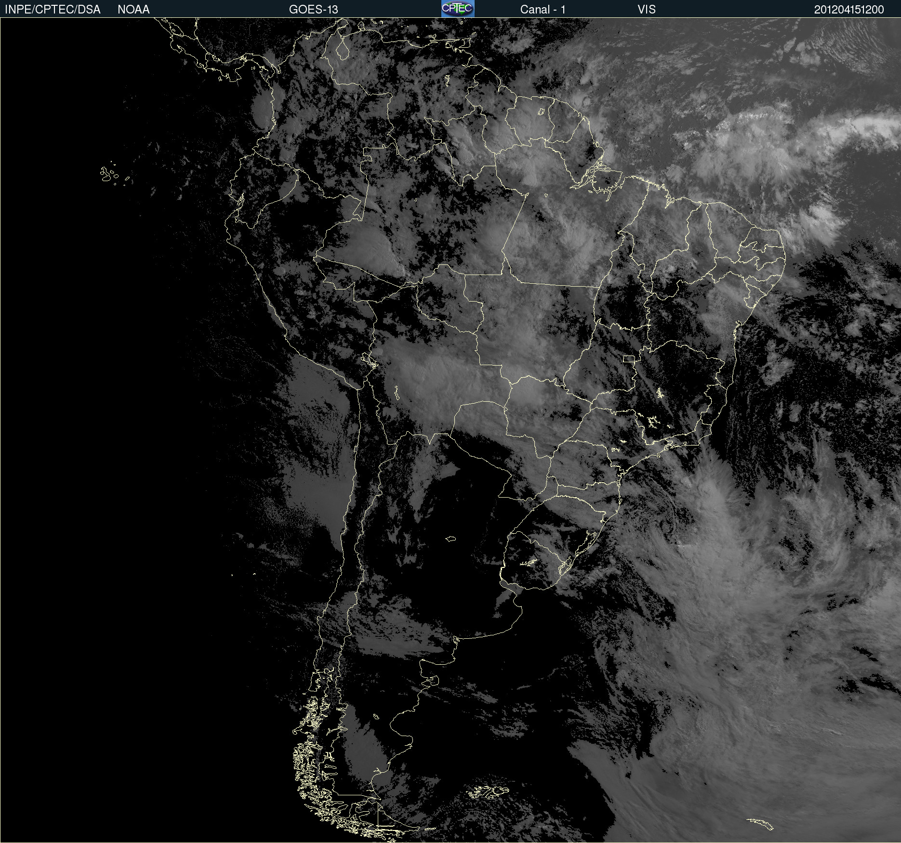Click the NOAA label in header
The height and width of the screenshot is (843, 901).
point(133,9)
